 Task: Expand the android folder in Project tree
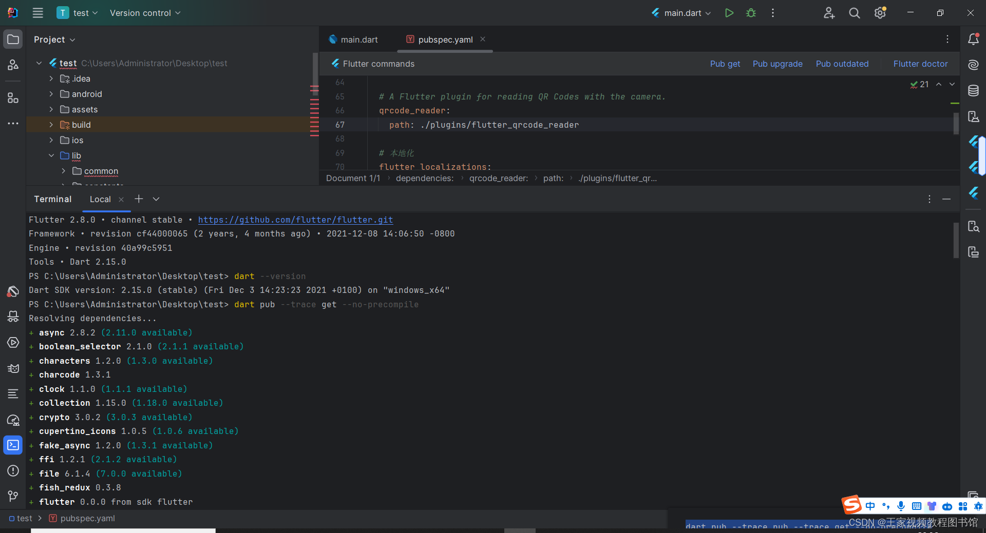(51, 94)
